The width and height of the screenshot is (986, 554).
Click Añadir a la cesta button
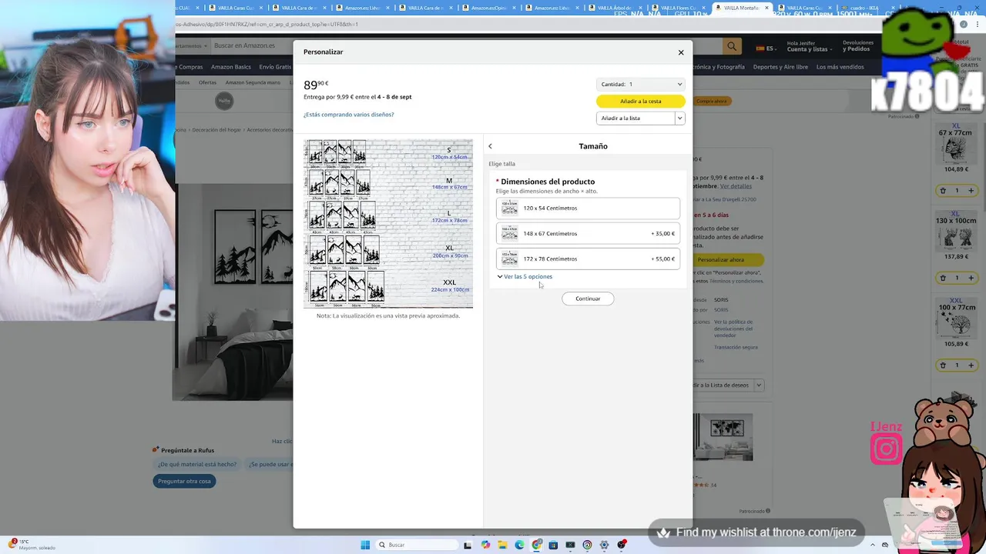tap(641, 101)
